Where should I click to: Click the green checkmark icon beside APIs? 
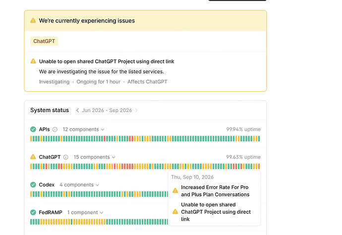coord(33,129)
